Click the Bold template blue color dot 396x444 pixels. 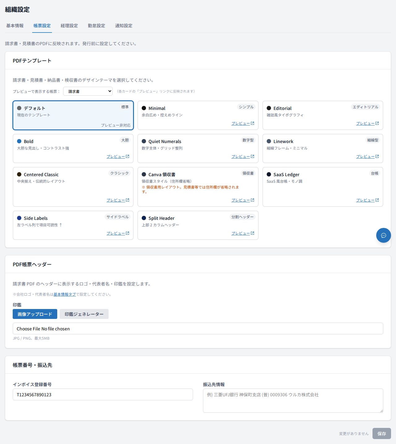[19, 141]
